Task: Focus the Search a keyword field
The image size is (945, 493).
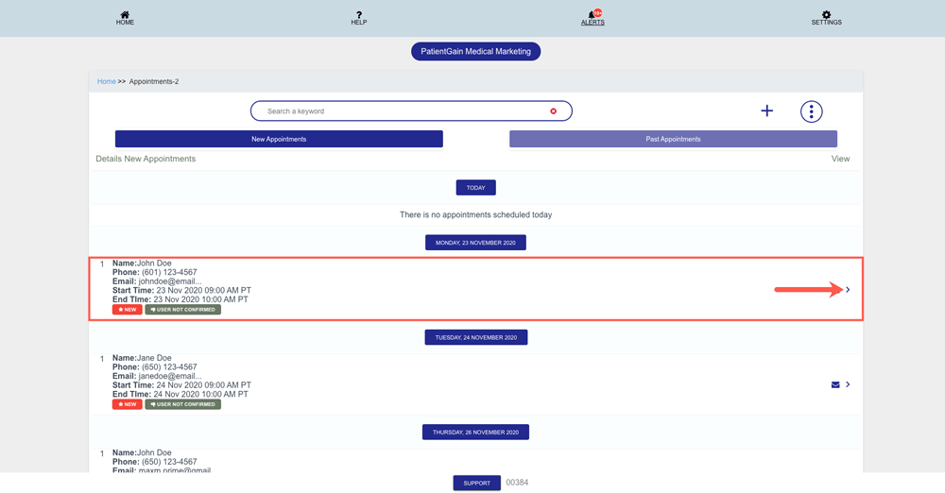Action: click(x=411, y=110)
